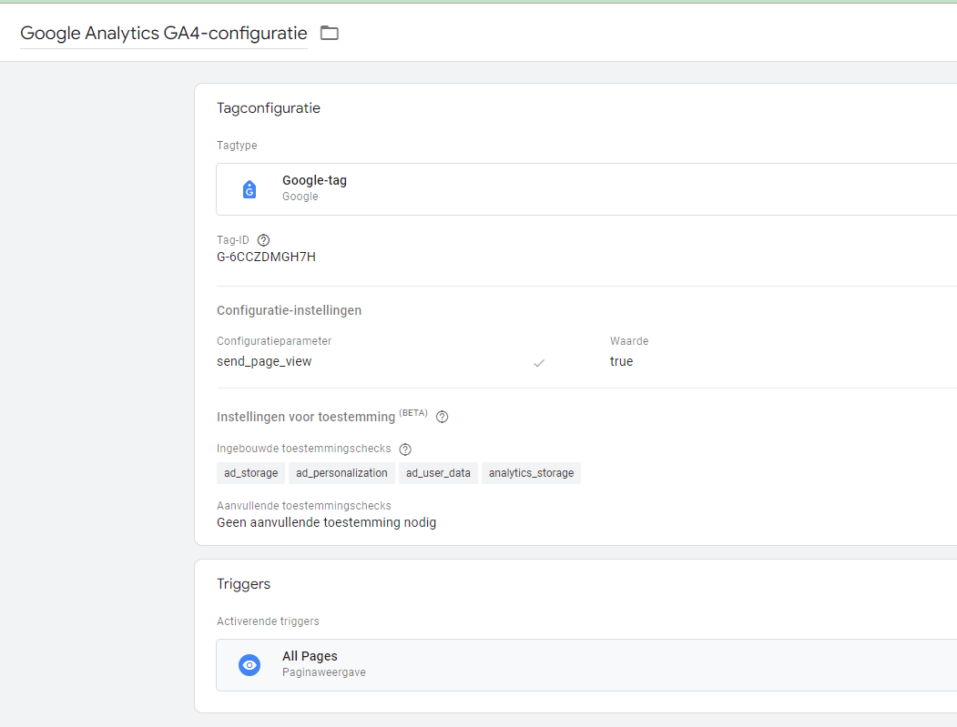Screen dimensions: 957x727
Task: Click text Geen aanvullende toestemming nodig
Action: 327,522
